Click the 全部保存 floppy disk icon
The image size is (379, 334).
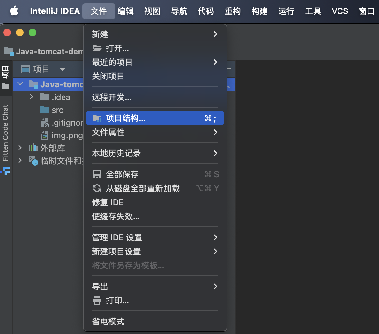pyautogui.click(x=97, y=174)
